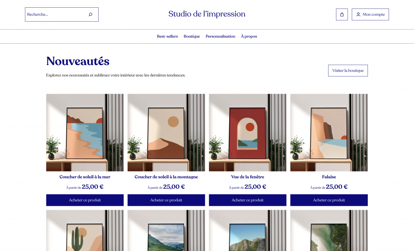The image size is (414, 251).
Task: Open the Coucher de soleil à la montagne image
Action: (x=166, y=133)
